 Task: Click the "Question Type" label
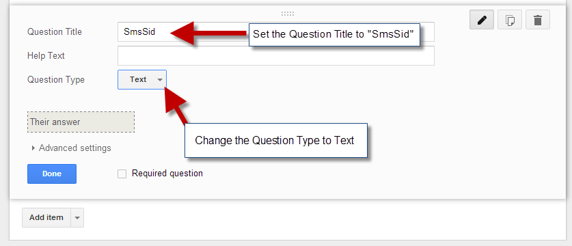56,79
